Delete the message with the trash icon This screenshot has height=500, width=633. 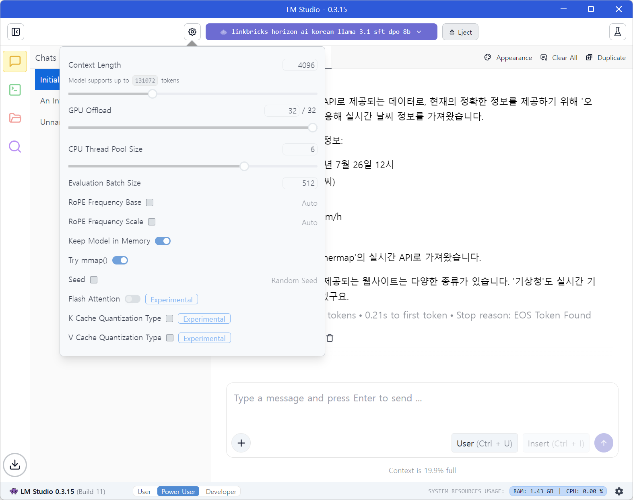point(330,338)
